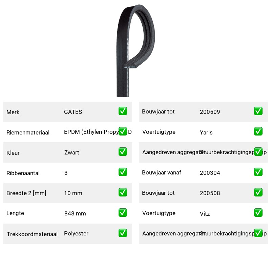Select the Merk label

[x=13, y=112]
